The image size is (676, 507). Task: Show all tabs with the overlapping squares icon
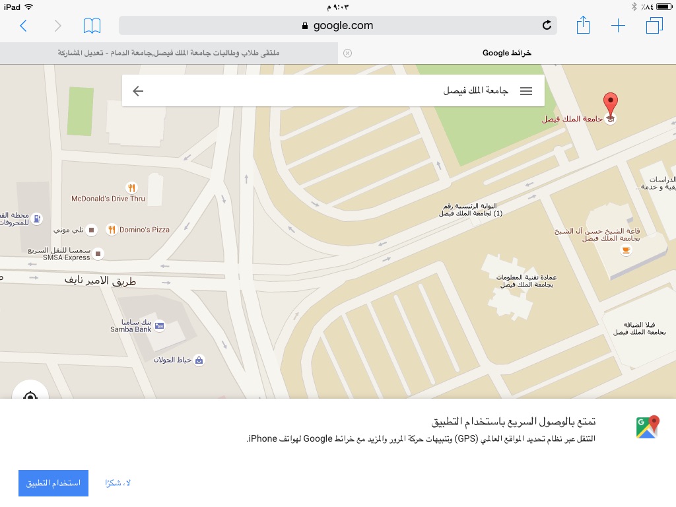tap(654, 25)
